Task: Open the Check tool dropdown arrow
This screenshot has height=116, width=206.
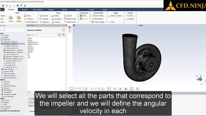Action: point(13,22)
